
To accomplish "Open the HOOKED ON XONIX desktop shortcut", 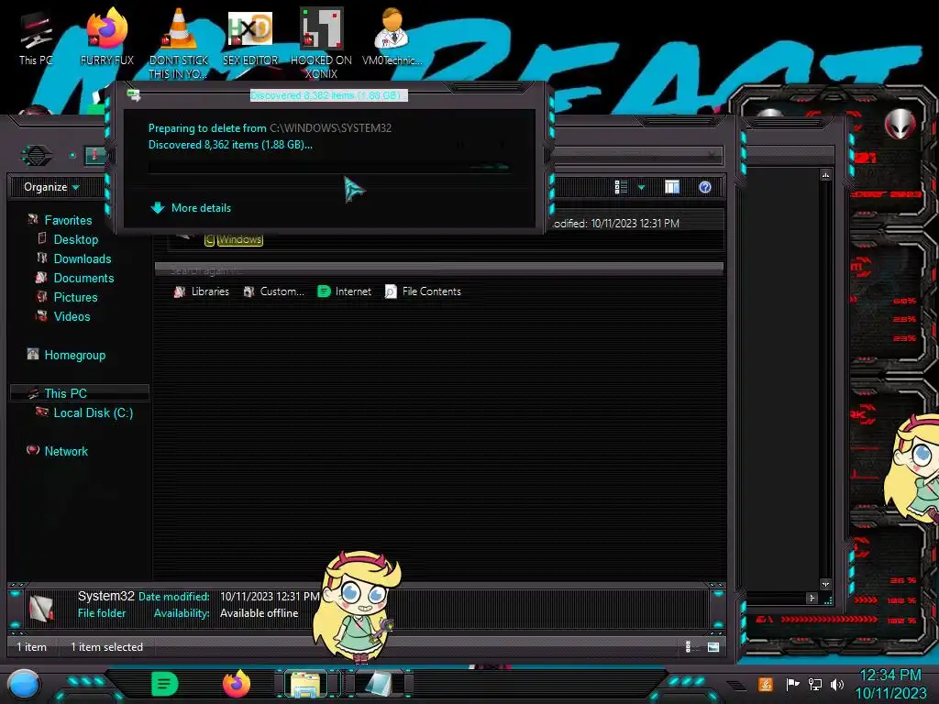I will [321, 42].
